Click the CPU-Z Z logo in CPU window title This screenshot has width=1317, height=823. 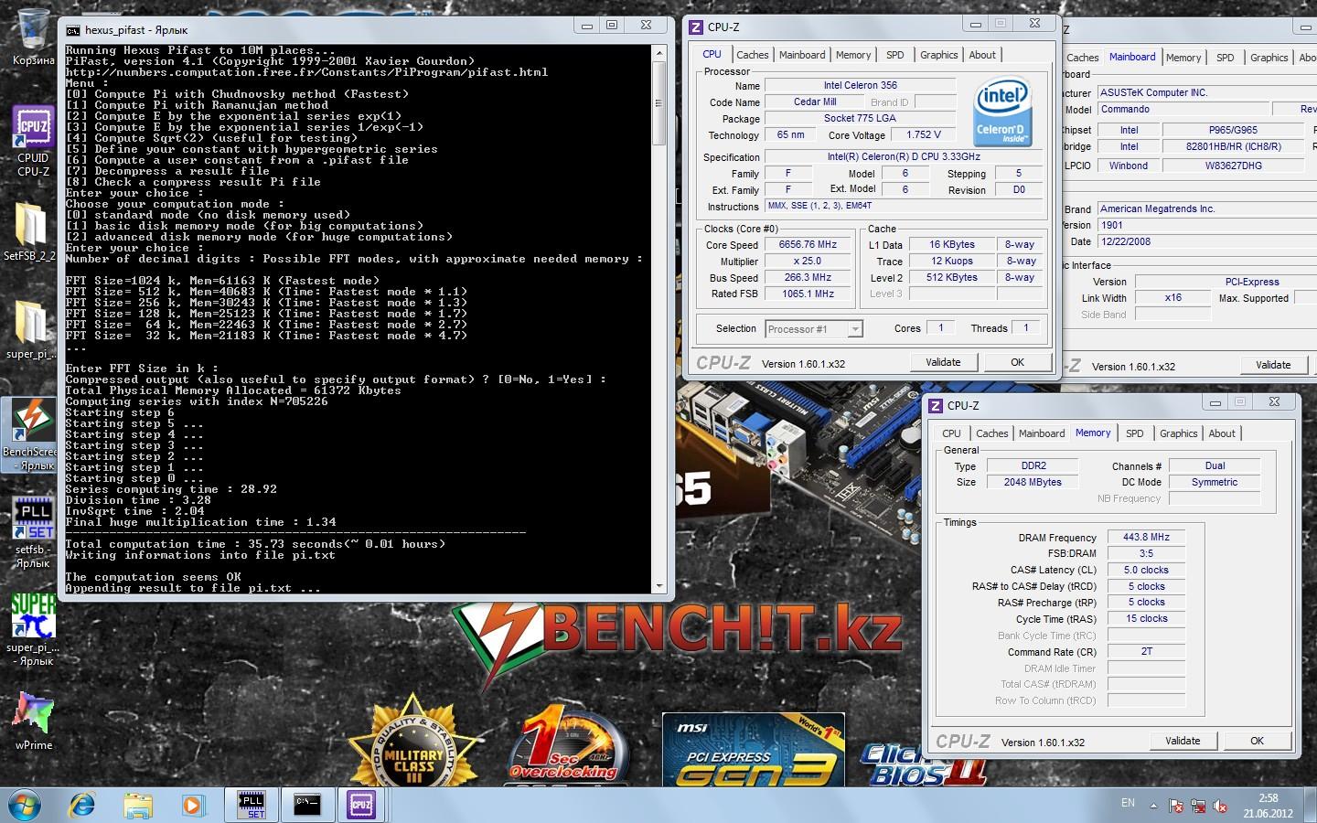[696, 27]
